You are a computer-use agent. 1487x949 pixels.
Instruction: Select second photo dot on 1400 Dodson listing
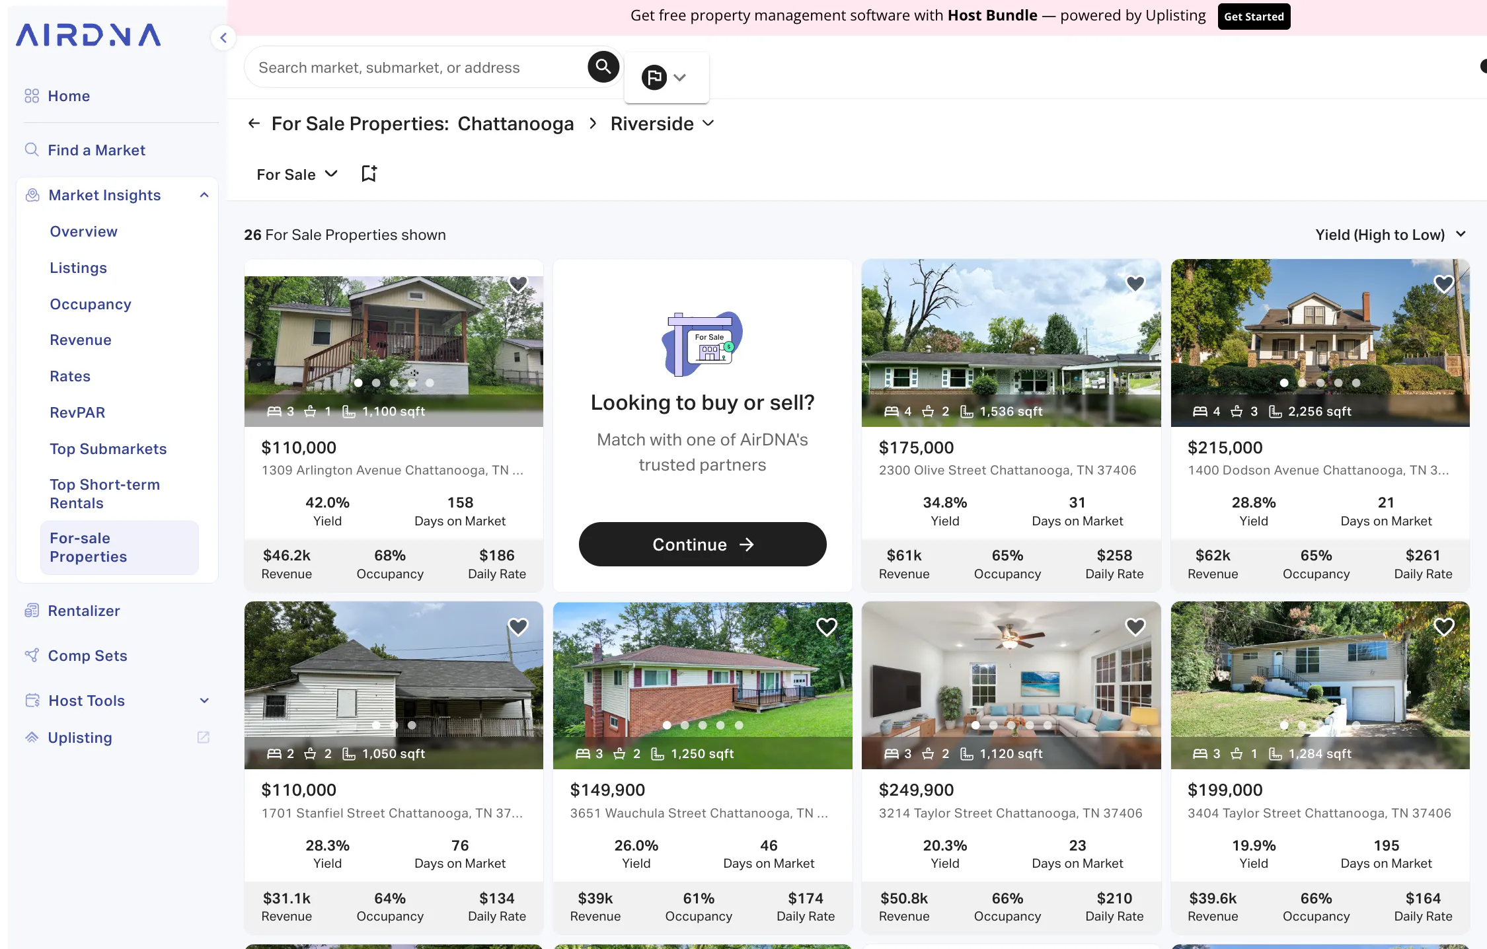pyautogui.click(x=1302, y=383)
